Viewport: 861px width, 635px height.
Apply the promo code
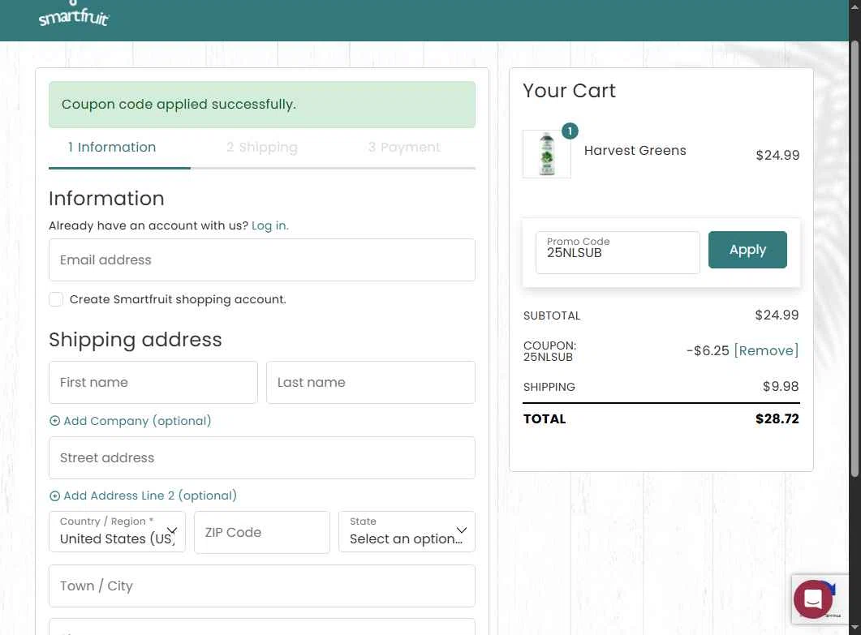click(747, 250)
